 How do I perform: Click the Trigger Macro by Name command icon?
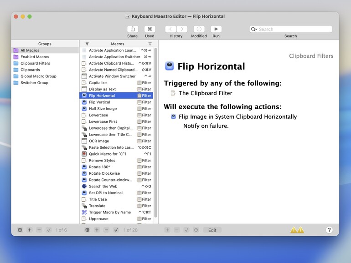pos(84,212)
